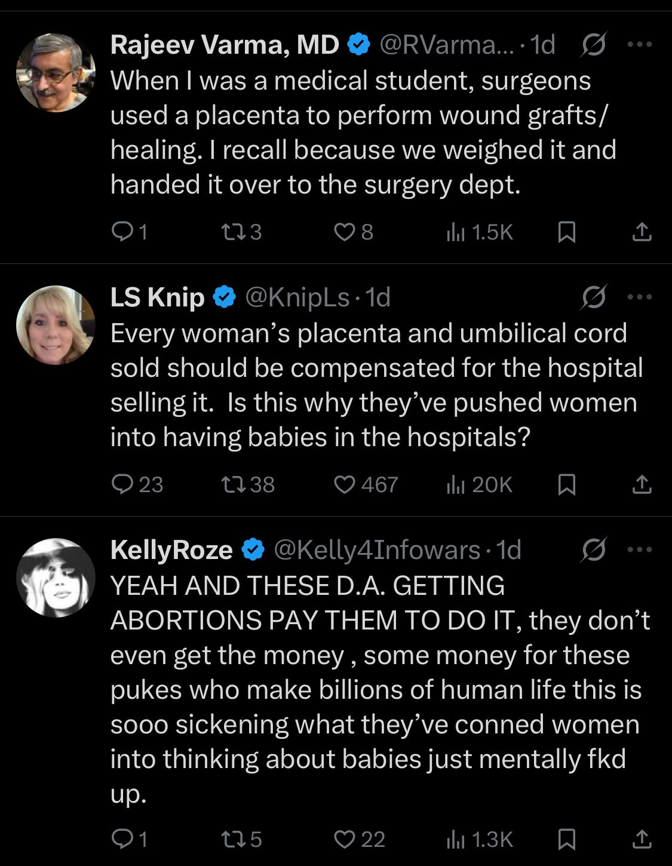Open the @KnipLs profile handle

[x=297, y=297]
